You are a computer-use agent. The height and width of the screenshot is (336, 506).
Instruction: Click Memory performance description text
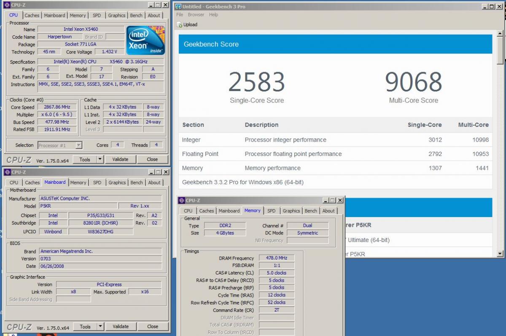point(272,168)
